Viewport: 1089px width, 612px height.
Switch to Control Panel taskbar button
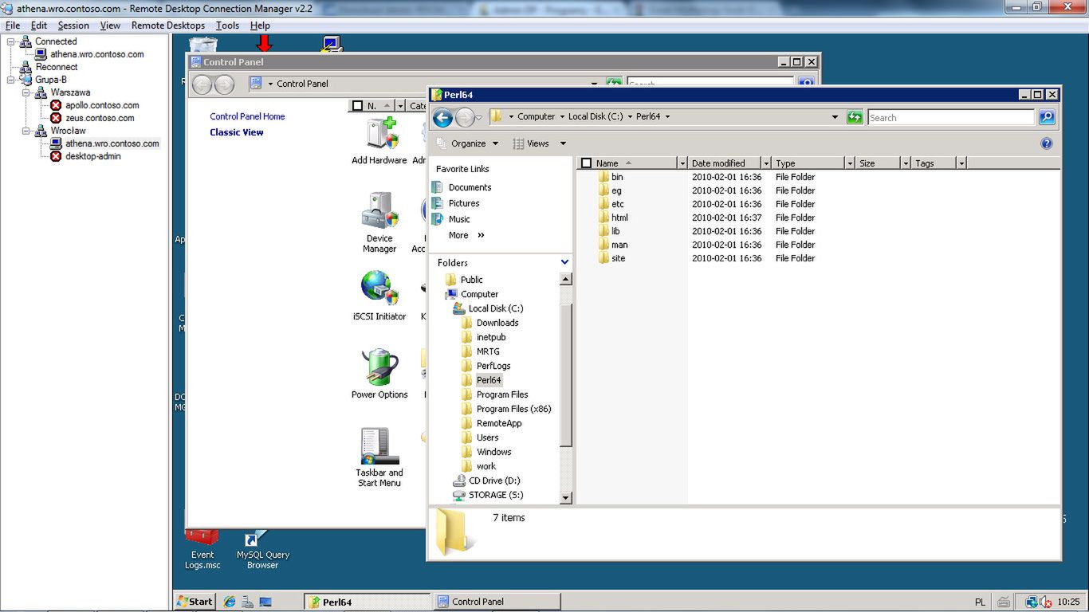click(496, 602)
